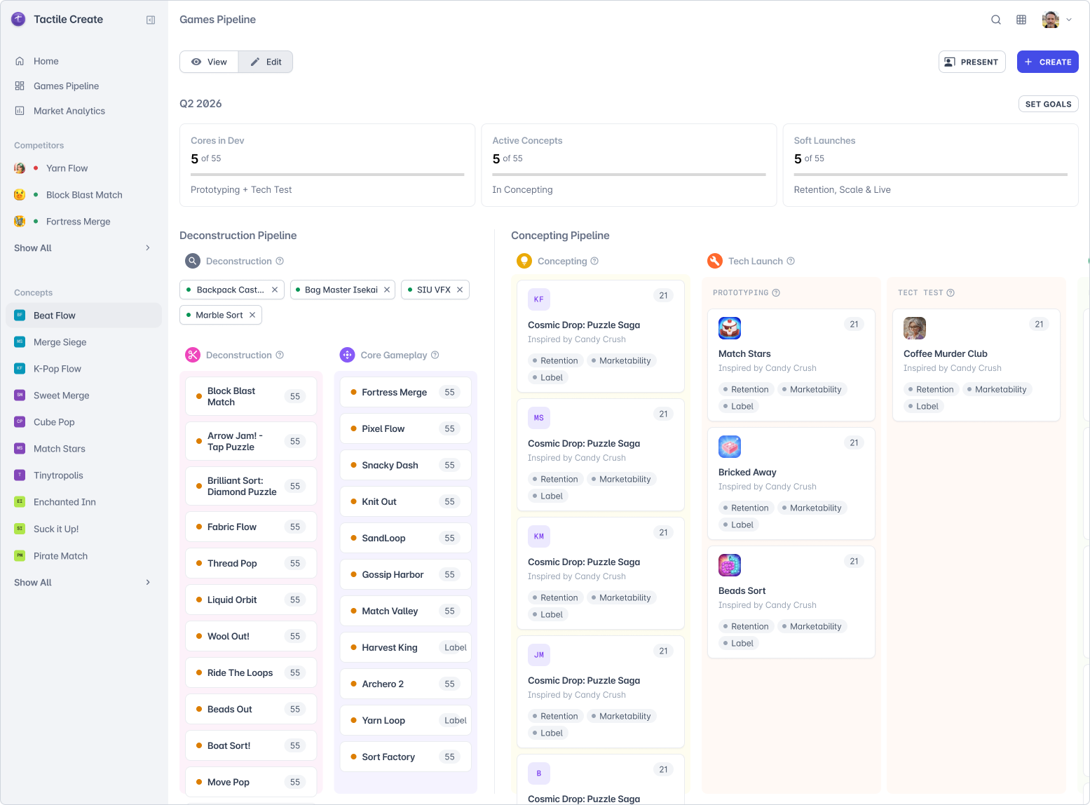Open Market Analytics in sidebar
Image resolution: width=1090 pixels, height=805 pixels.
tap(84, 111)
